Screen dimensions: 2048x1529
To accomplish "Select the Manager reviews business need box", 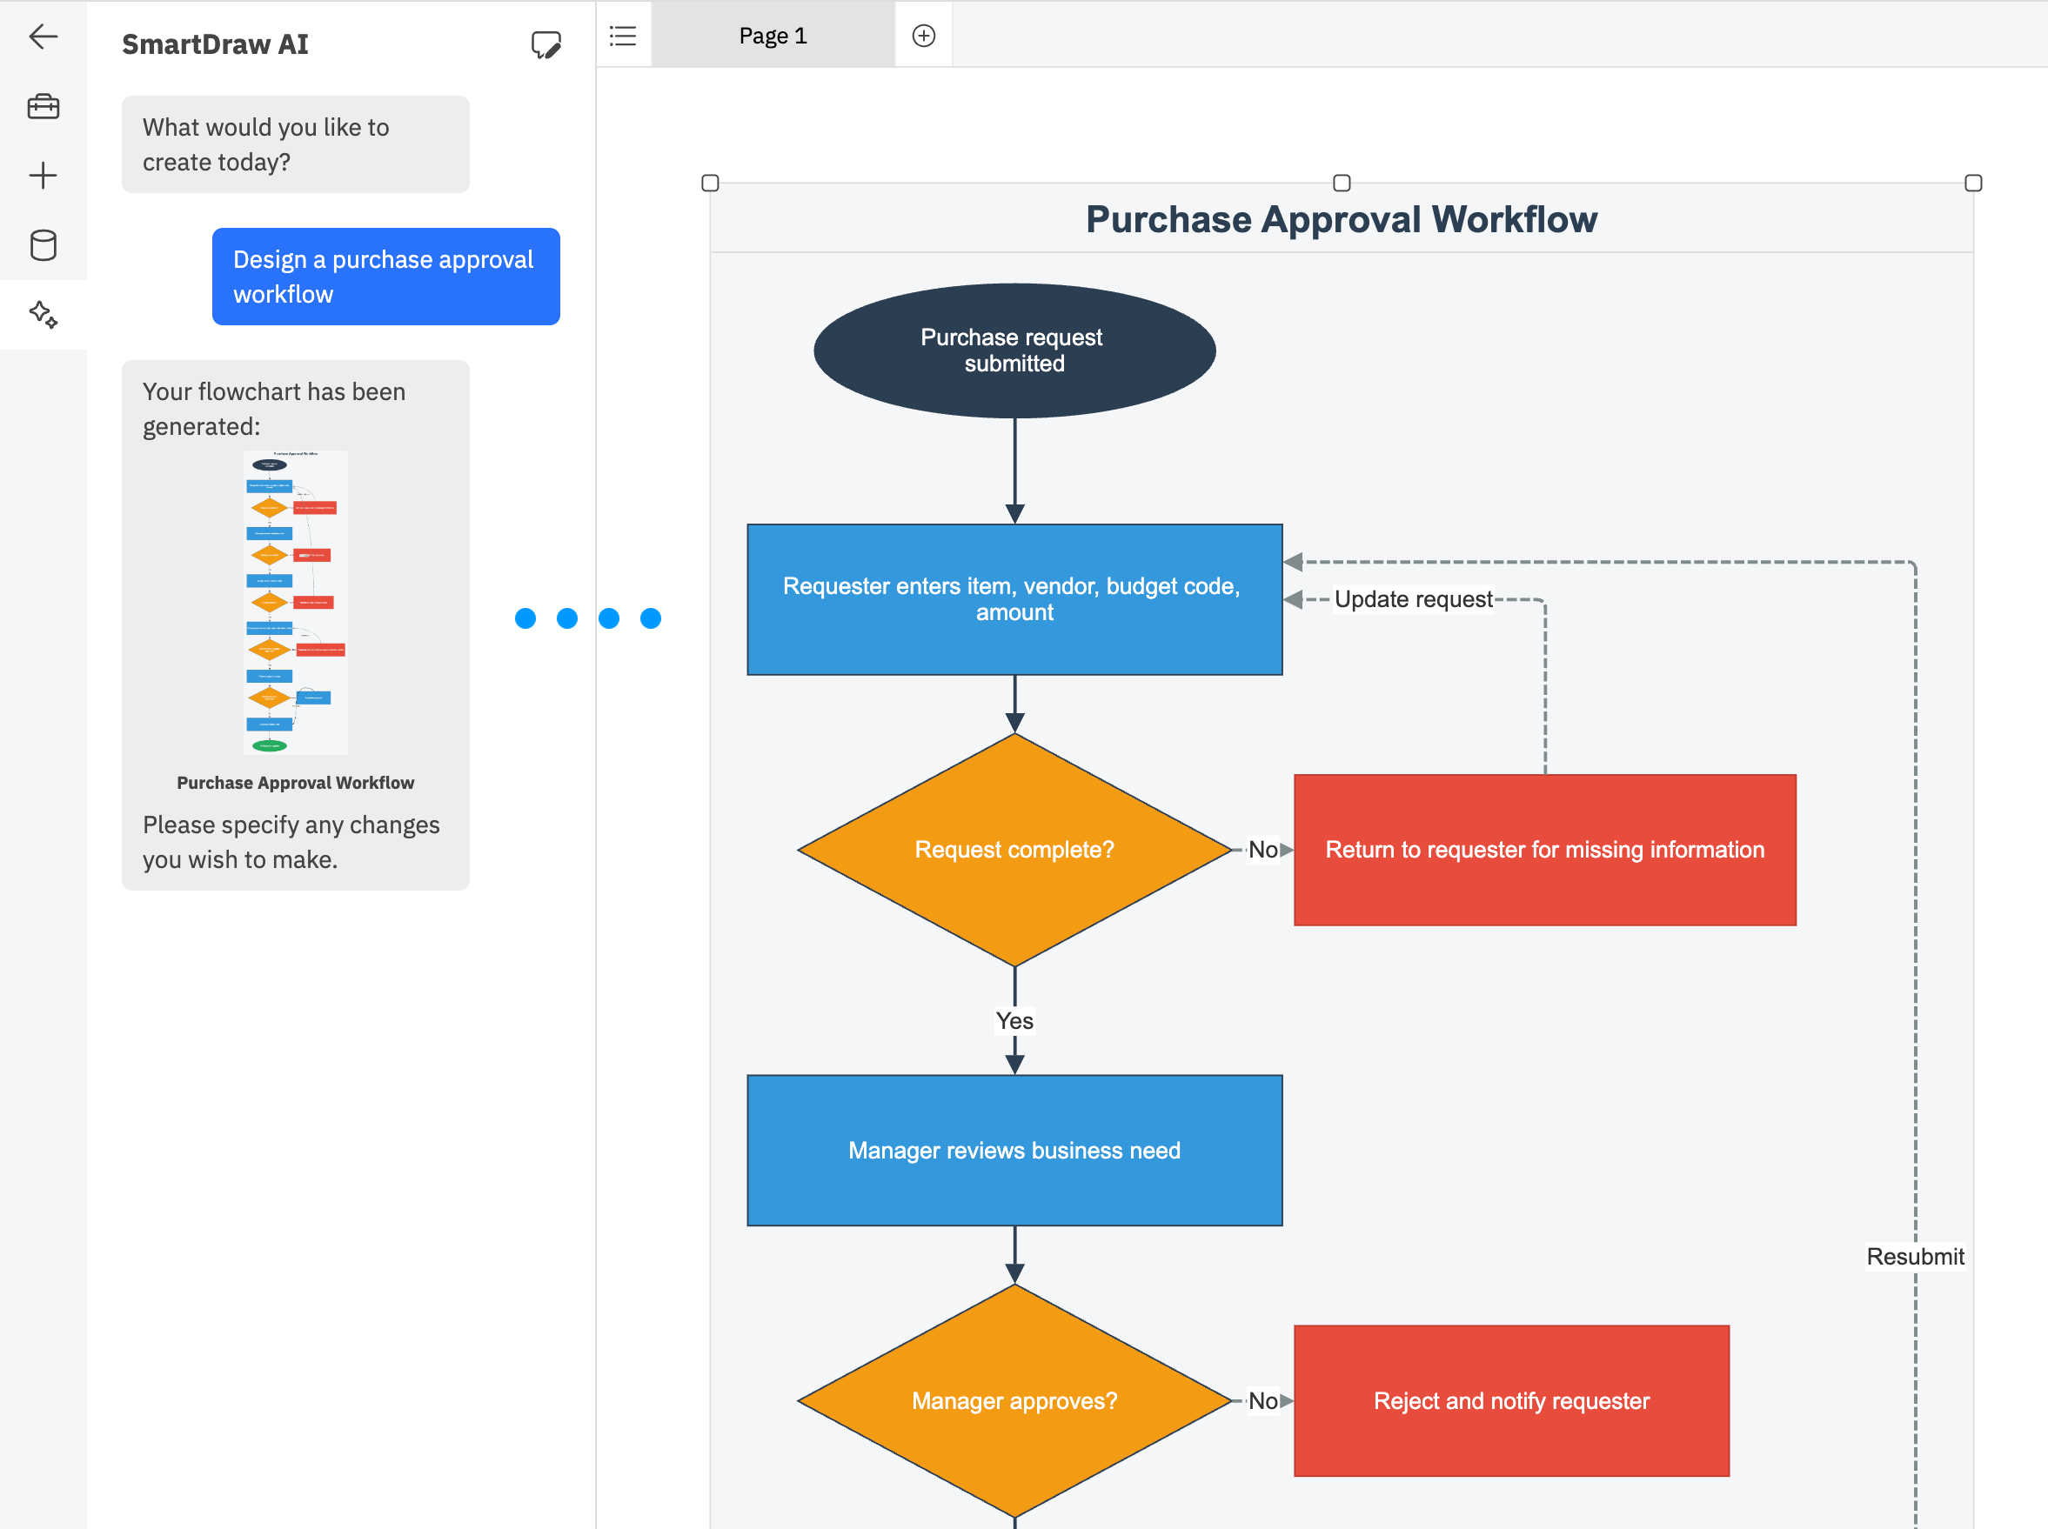I will pyautogui.click(x=1014, y=1151).
